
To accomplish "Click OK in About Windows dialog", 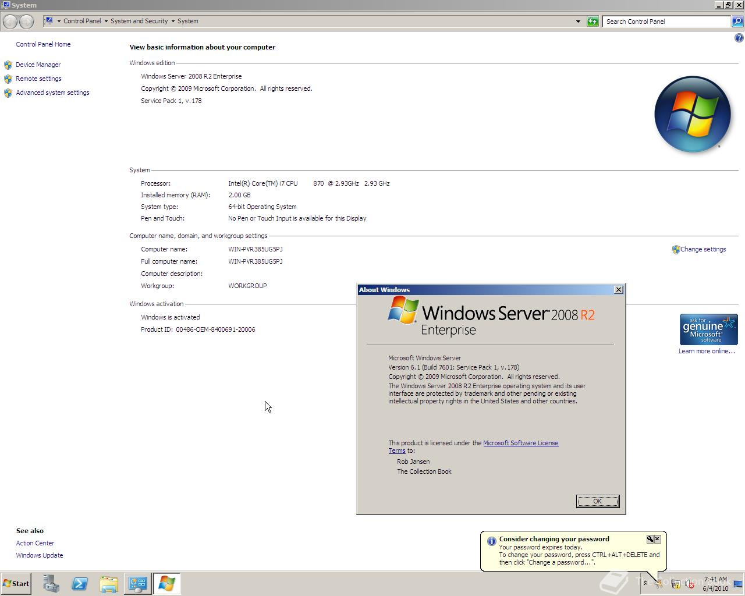I will coord(598,501).
